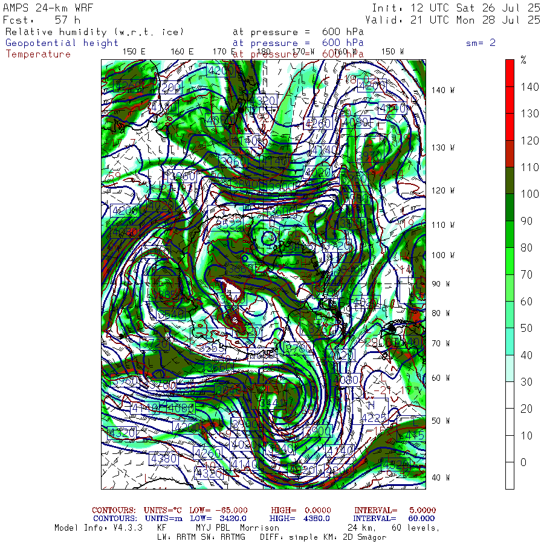
Task: Click the blue 'Geopotential height' label
Action: 62,43
